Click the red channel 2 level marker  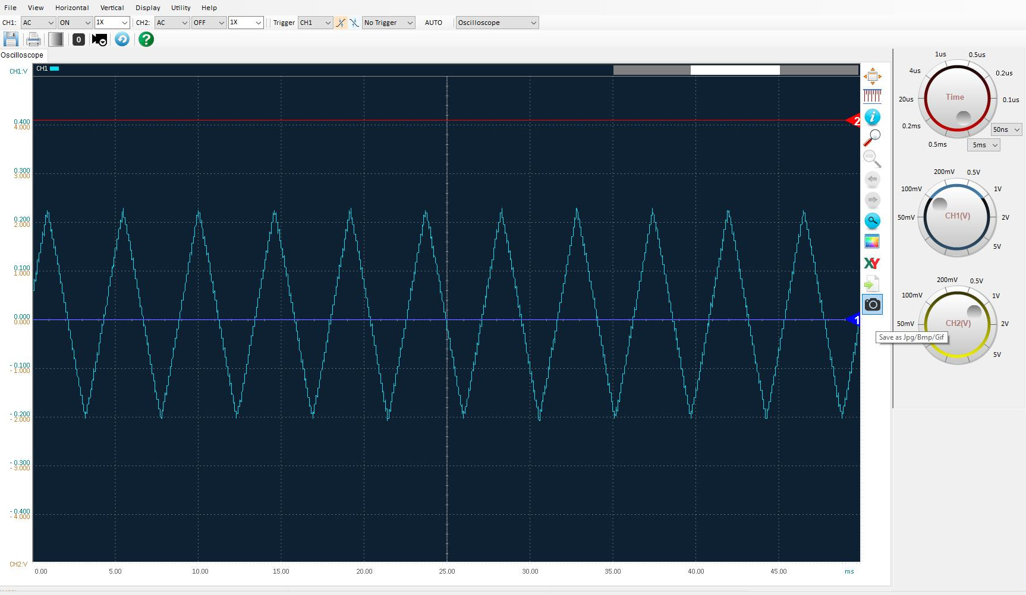[854, 121]
